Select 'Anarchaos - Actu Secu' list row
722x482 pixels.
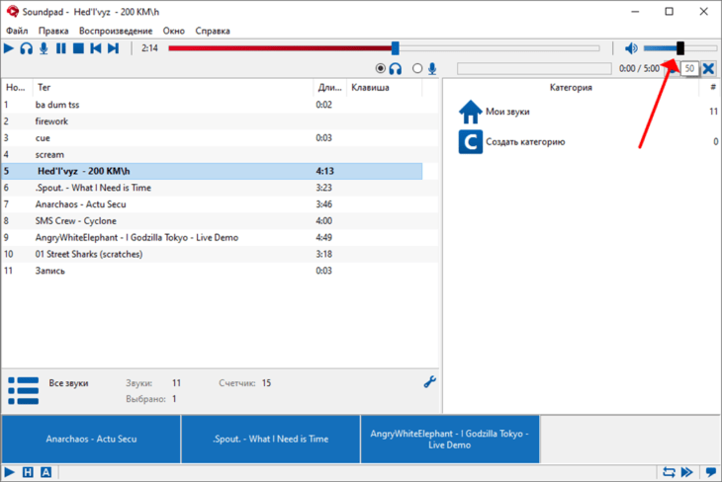click(x=220, y=204)
